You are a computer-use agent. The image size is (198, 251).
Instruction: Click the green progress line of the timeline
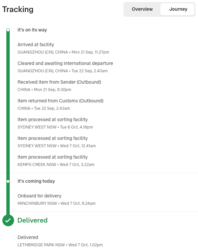pos(8,106)
